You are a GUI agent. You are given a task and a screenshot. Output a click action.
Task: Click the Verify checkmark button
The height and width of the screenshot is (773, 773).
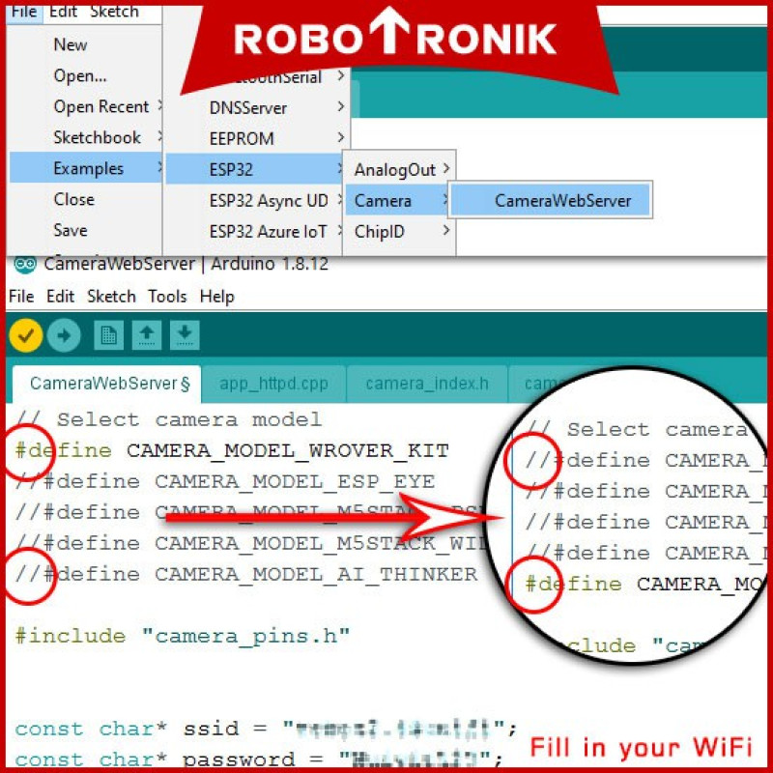point(26,335)
